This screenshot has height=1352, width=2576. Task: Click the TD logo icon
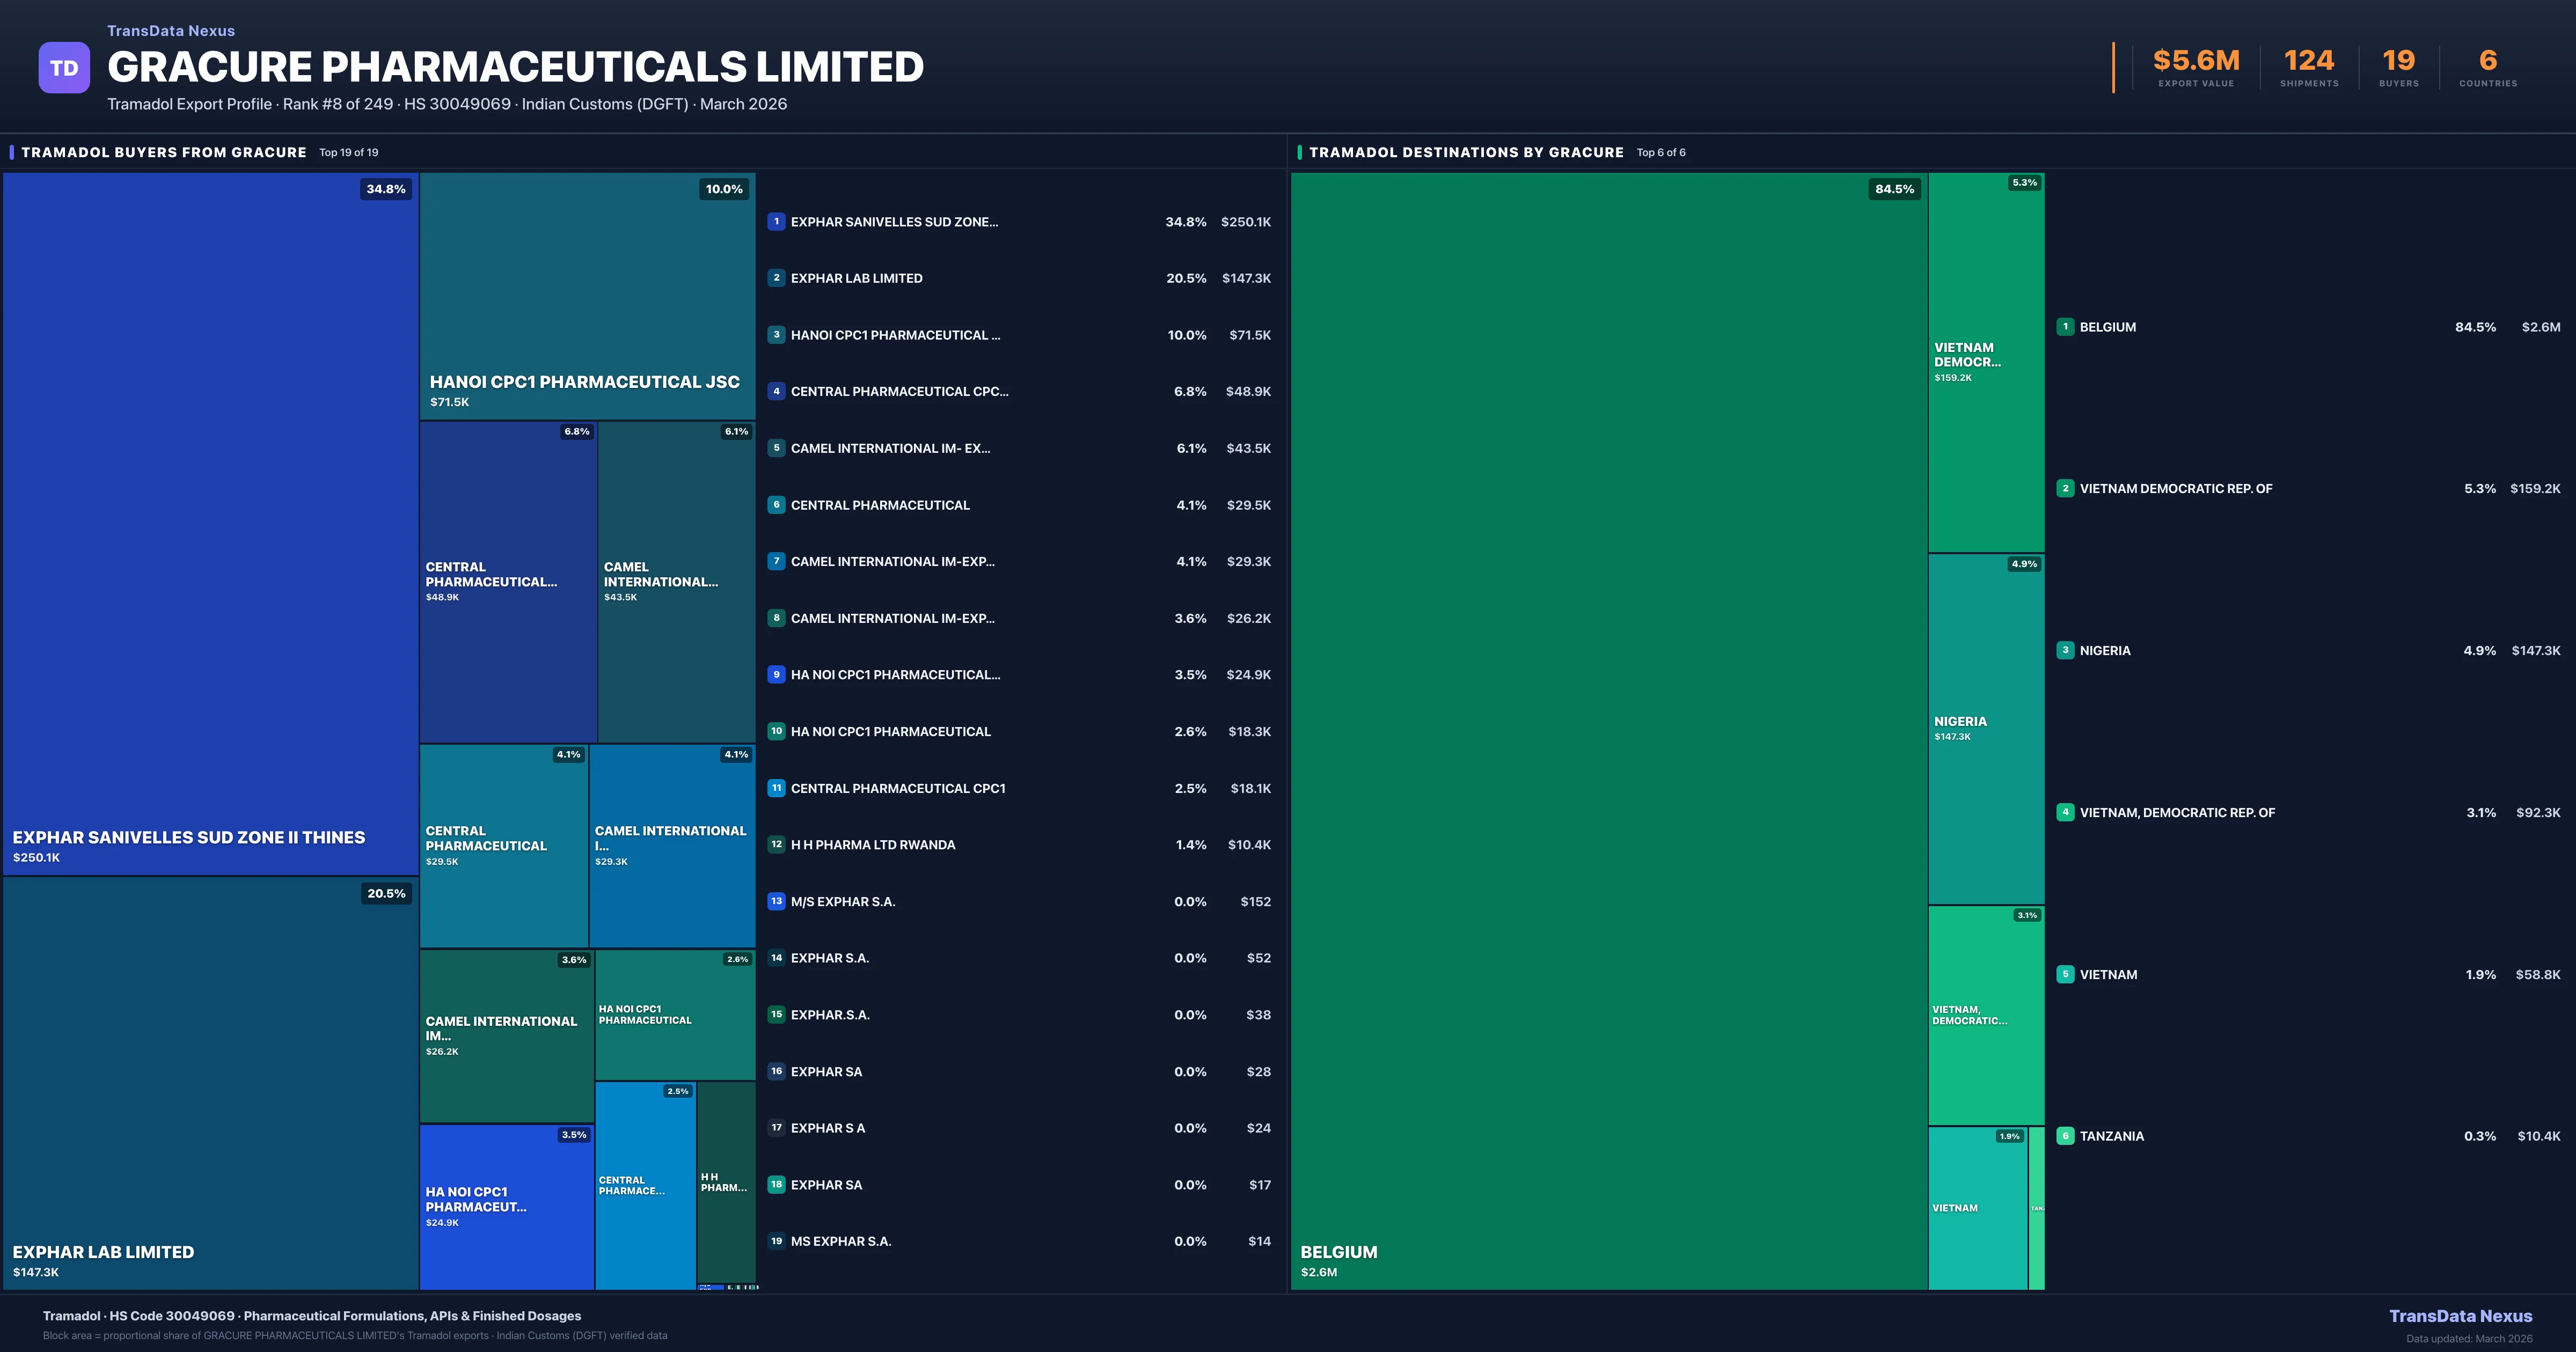point(64,68)
